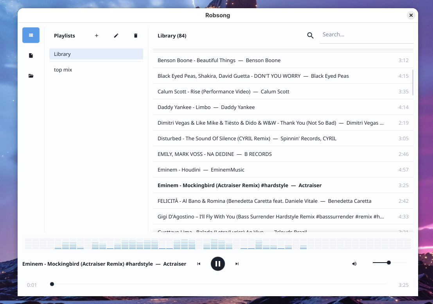Focus the Search input field

(366, 35)
